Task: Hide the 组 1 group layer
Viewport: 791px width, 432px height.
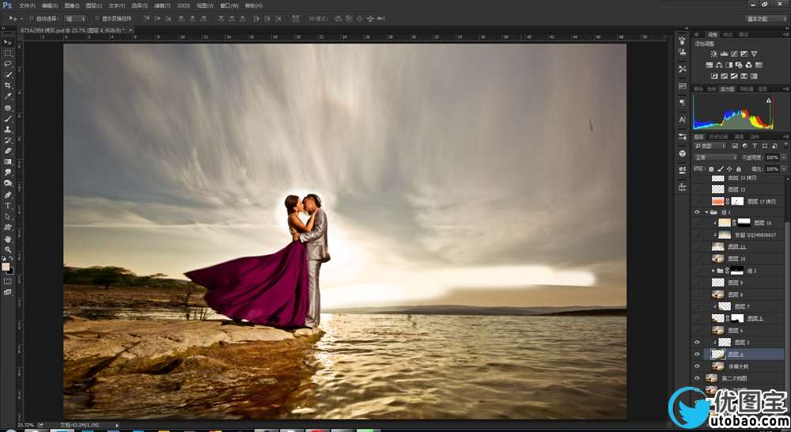Action: (x=697, y=213)
